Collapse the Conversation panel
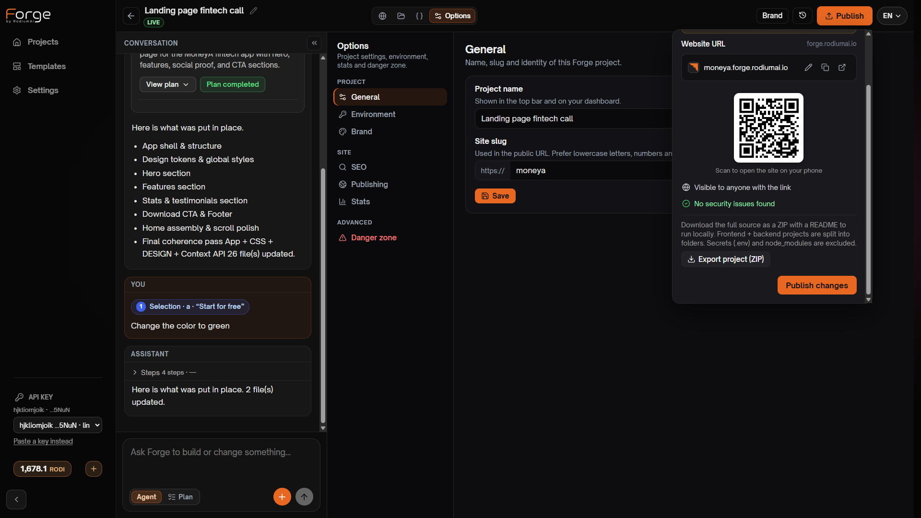The image size is (921, 518). [x=314, y=43]
